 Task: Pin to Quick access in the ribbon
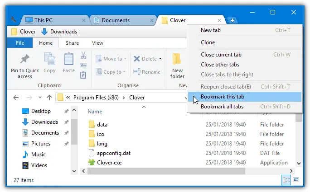tap(25, 66)
